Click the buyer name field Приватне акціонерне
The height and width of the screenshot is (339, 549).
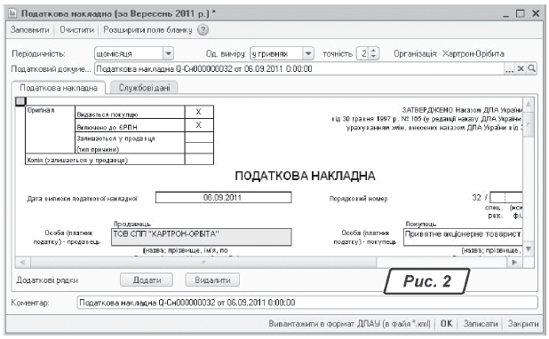[463, 237]
